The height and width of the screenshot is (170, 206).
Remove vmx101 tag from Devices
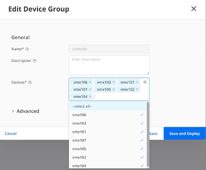pos(137,82)
